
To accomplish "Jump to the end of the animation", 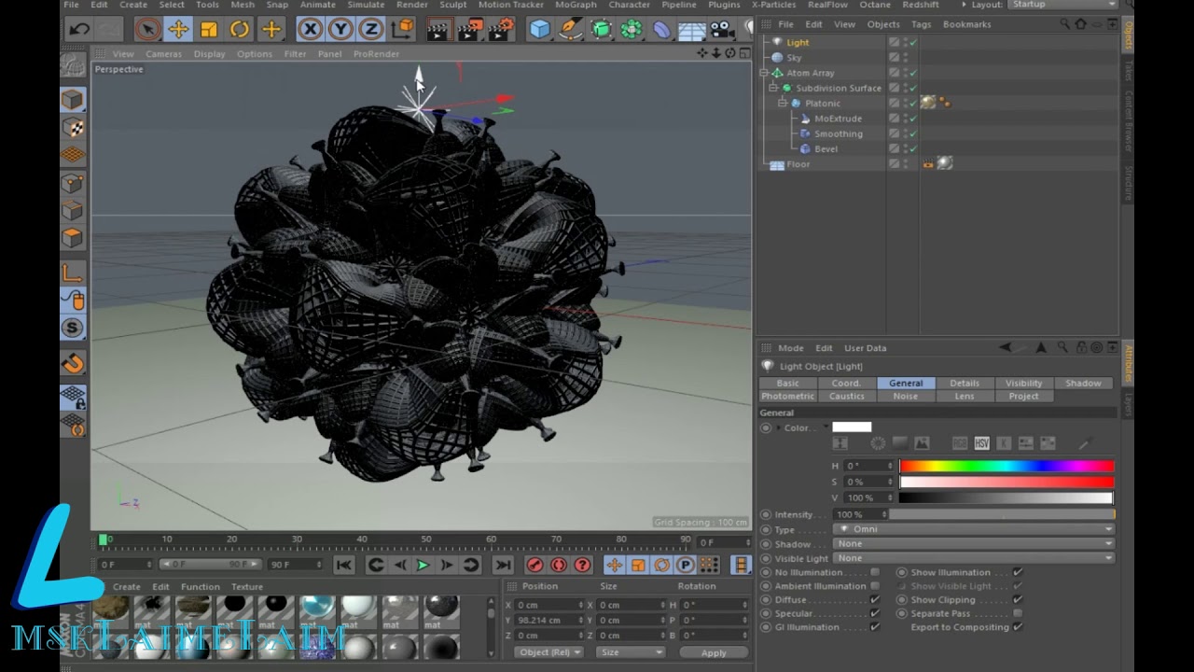I will coord(503,565).
